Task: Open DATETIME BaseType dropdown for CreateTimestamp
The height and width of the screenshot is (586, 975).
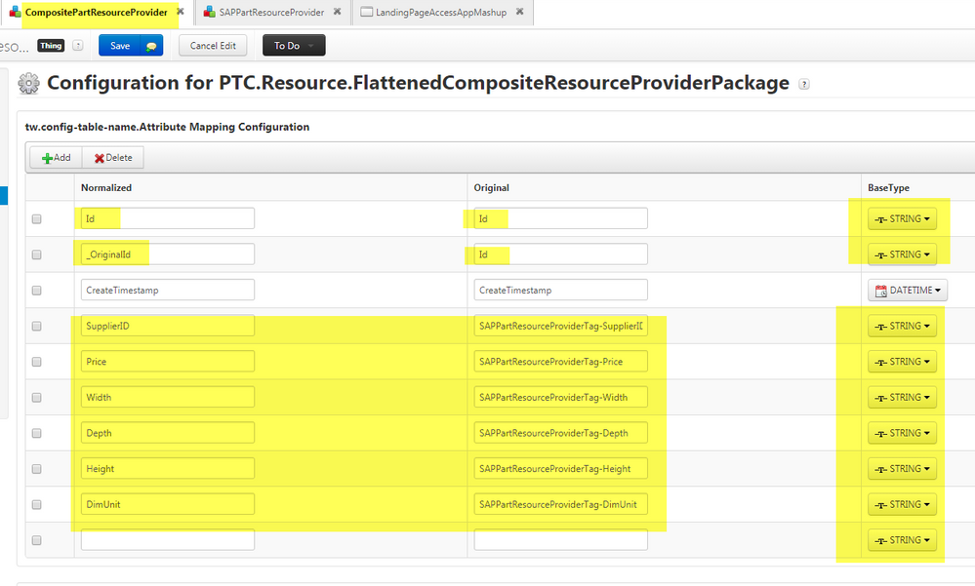Action: (908, 291)
